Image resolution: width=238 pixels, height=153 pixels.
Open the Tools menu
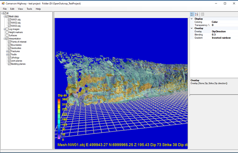pyautogui.click(x=29, y=9)
